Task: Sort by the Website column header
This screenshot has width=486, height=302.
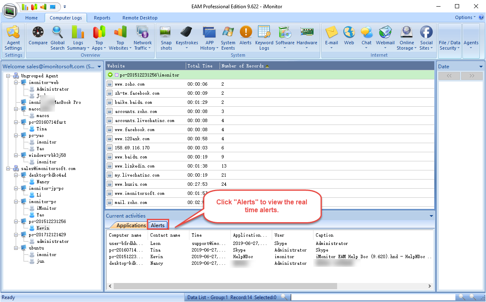Action: click(146, 66)
